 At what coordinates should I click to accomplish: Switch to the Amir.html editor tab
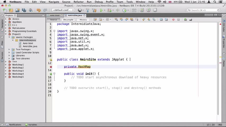[x=55, y=15]
